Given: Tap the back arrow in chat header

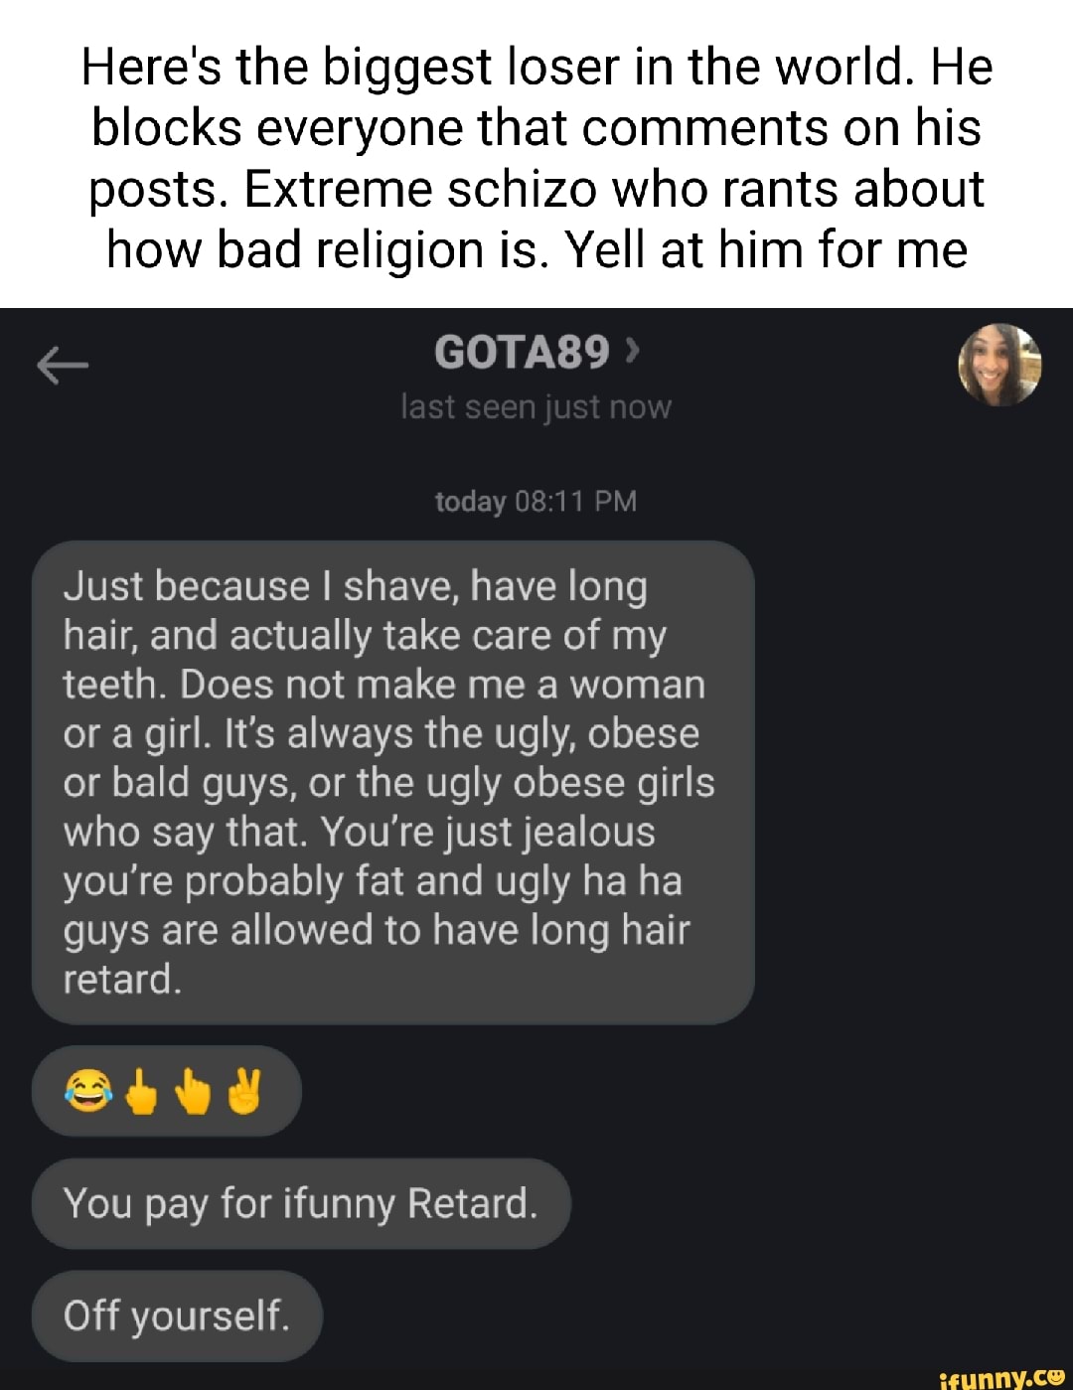Looking at the screenshot, I should tap(62, 367).
